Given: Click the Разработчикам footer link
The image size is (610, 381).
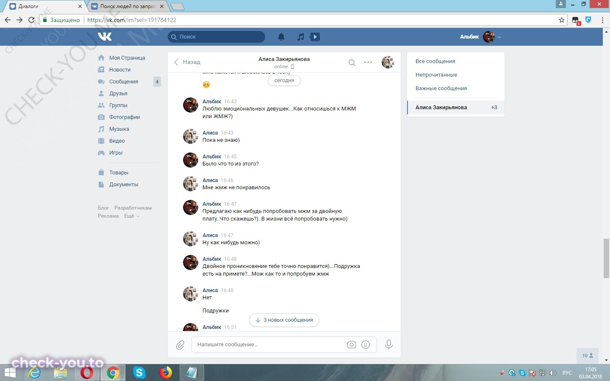Looking at the screenshot, I should [133, 208].
